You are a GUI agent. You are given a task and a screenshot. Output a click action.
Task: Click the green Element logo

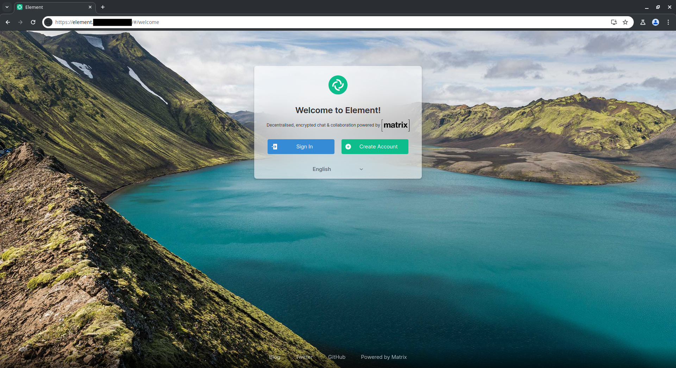coord(338,85)
